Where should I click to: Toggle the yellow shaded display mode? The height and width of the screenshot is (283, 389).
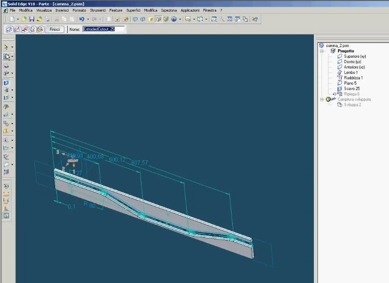point(150,19)
